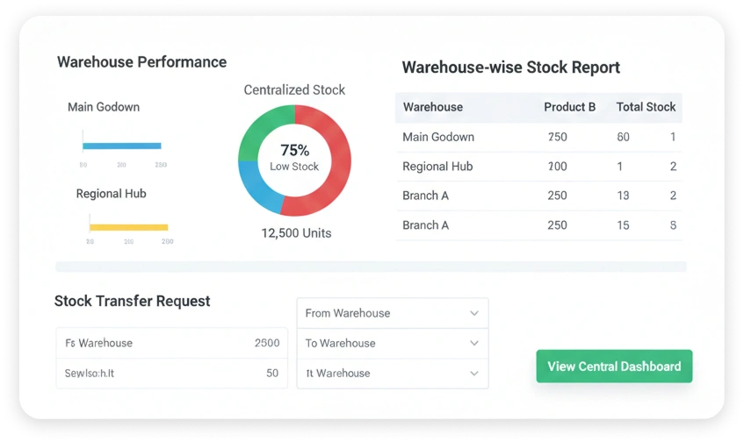Click the Sewlso:h.lt field showing 50
The height and width of the screenshot is (442, 744).
[x=172, y=374]
